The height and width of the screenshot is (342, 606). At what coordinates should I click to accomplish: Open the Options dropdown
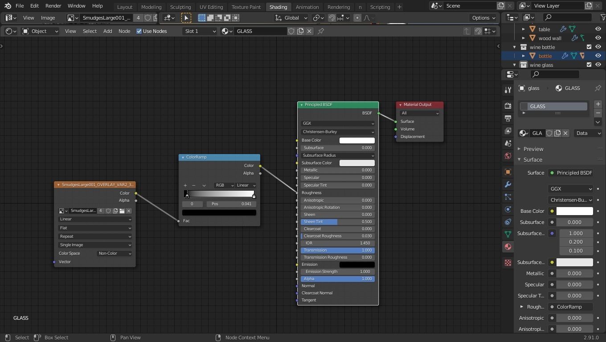(483, 18)
